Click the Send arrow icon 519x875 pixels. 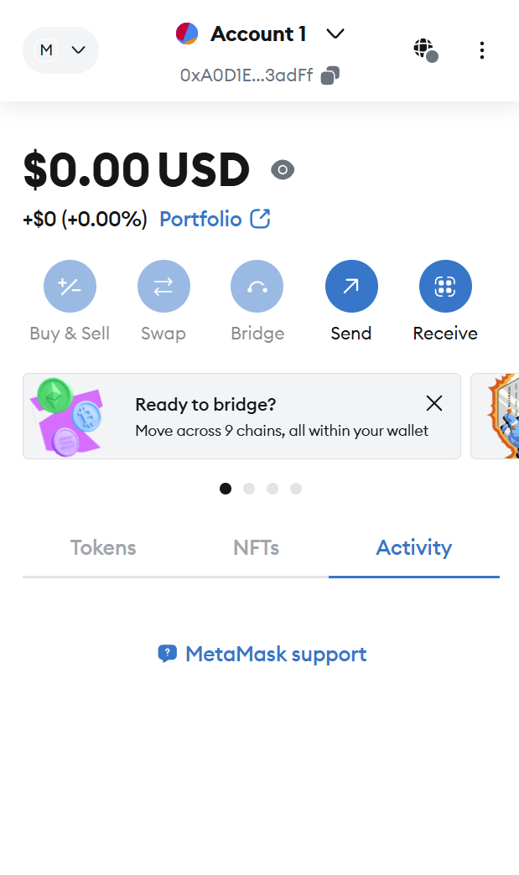point(351,286)
